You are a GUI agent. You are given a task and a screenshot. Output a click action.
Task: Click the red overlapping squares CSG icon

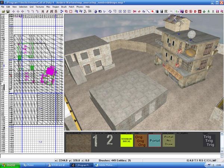click(66, 12)
